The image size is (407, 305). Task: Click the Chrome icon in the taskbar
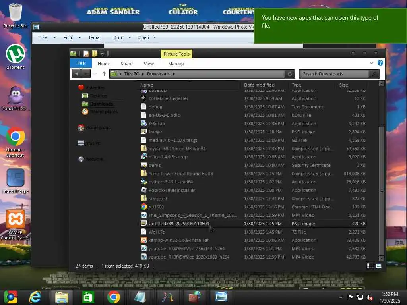(113, 297)
